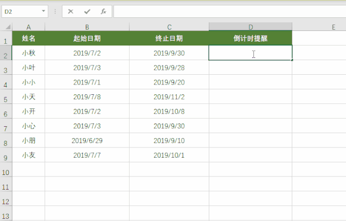Select end date 2019/10/1
This screenshot has width=346, height=221.
click(x=169, y=155)
